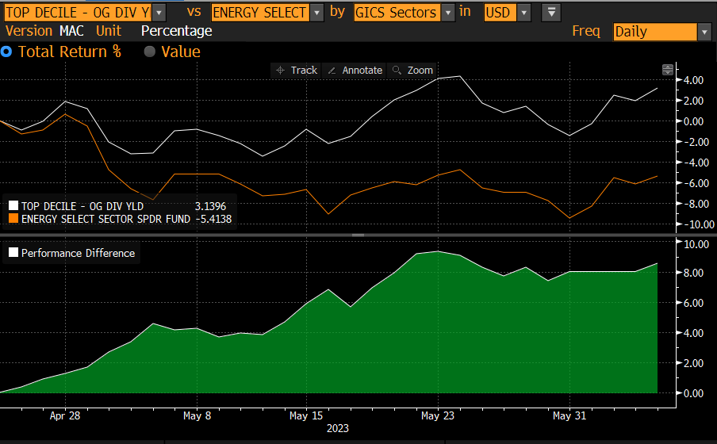Image resolution: width=717 pixels, height=444 pixels.
Task: Click the 2023 year axis label
Action: click(337, 428)
